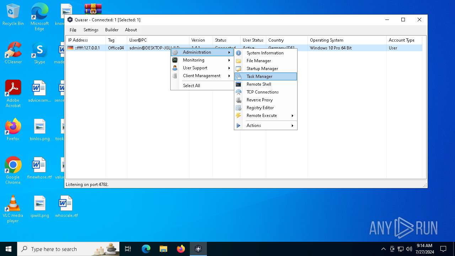Open System Information from Administration submenu

(265, 53)
